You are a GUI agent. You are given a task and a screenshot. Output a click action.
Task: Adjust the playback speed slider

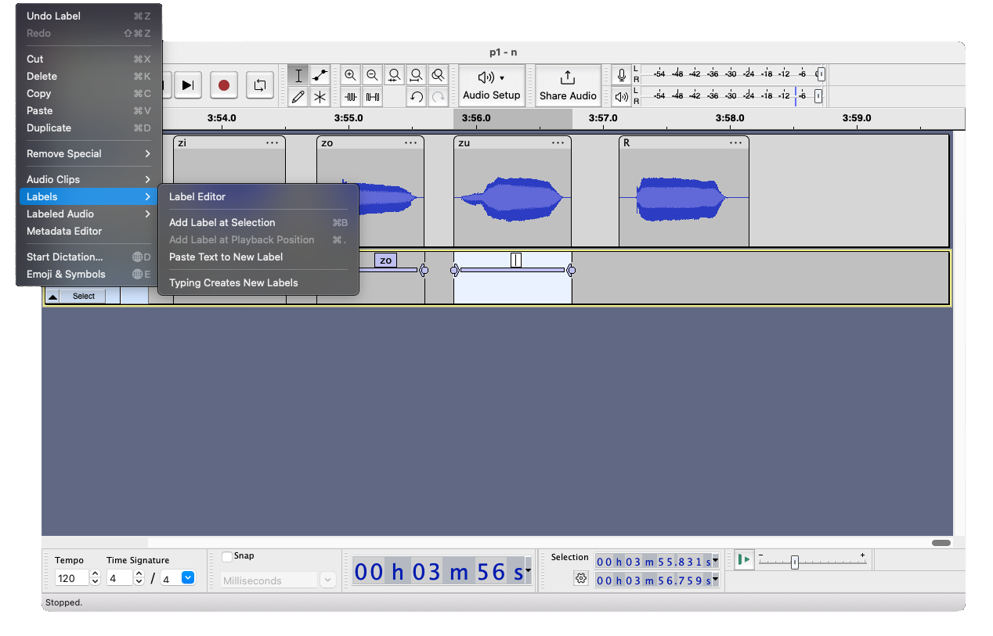(x=794, y=562)
